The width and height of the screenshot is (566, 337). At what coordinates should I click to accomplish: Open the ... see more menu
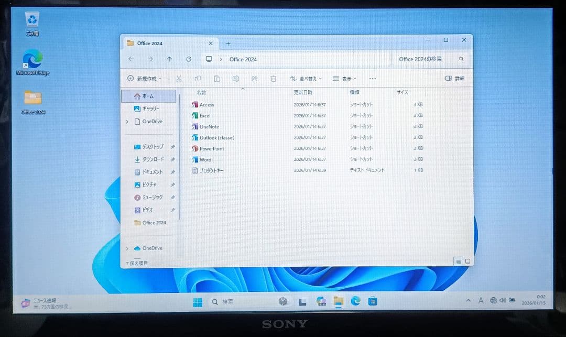point(373,78)
